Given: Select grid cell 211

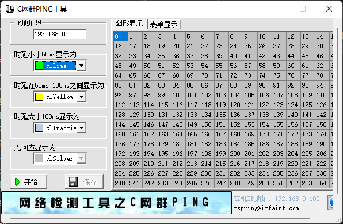Looking at the screenshot, I should (x=164, y=164).
